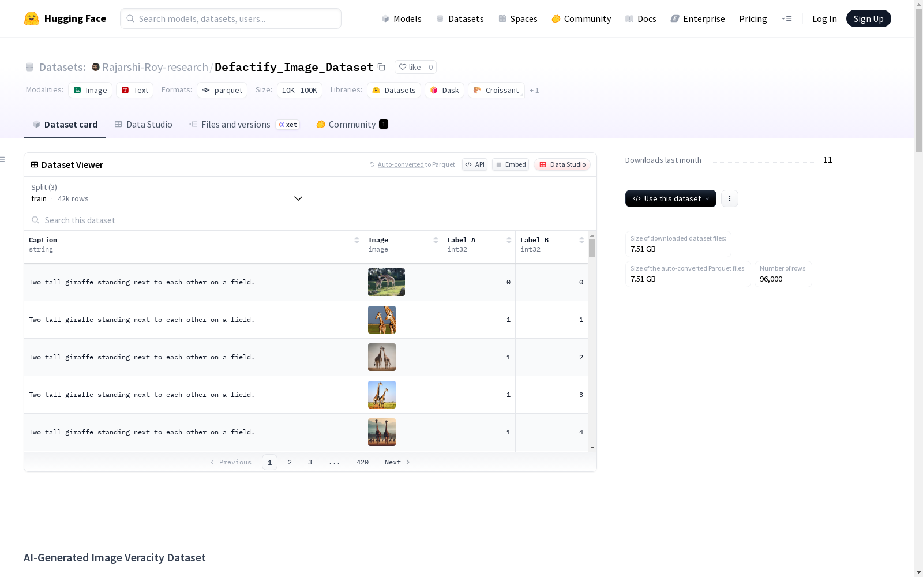Jump to page 420
923x577 pixels.
tap(362, 462)
